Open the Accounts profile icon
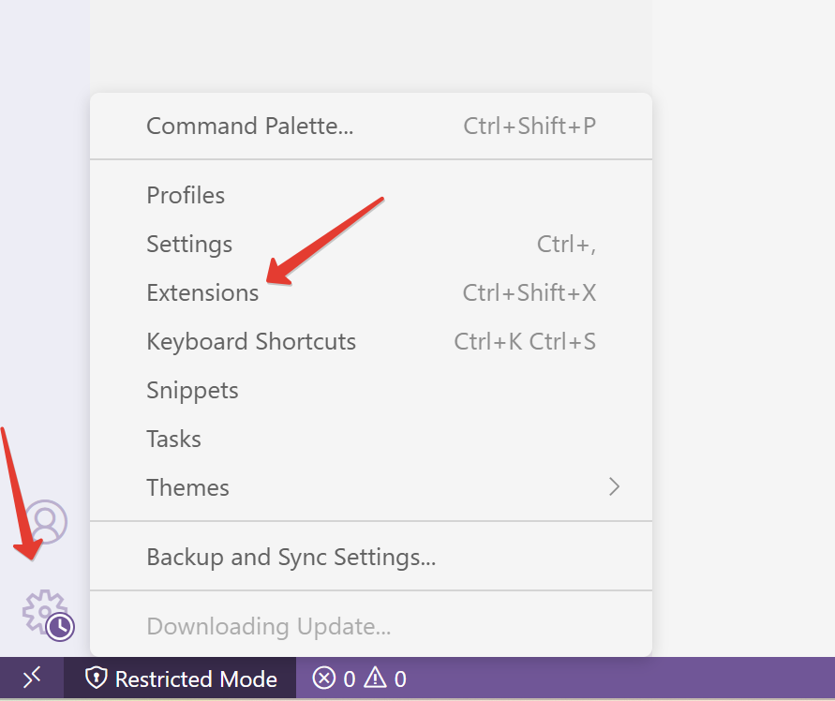 coord(45,522)
